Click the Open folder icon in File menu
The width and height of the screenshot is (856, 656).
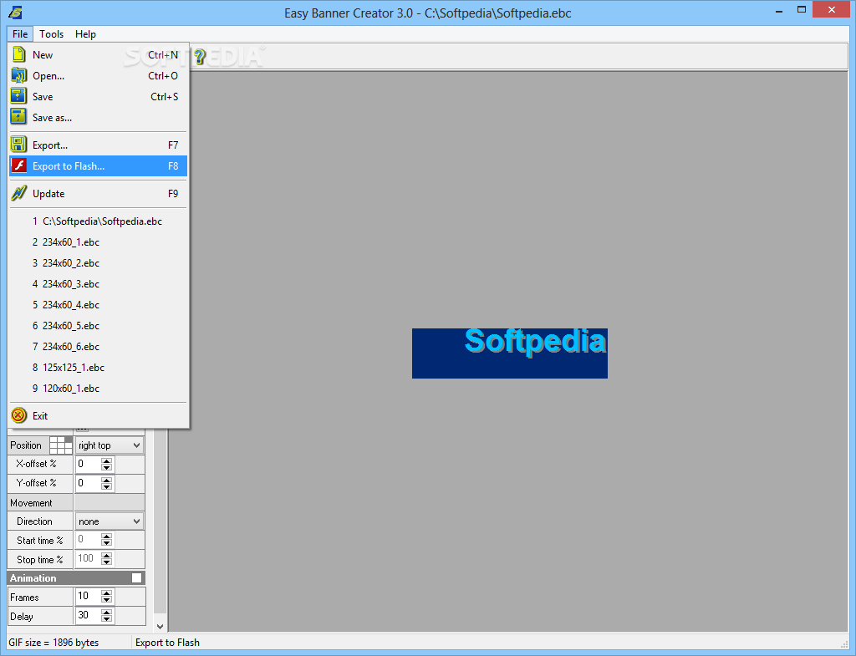pyautogui.click(x=18, y=75)
